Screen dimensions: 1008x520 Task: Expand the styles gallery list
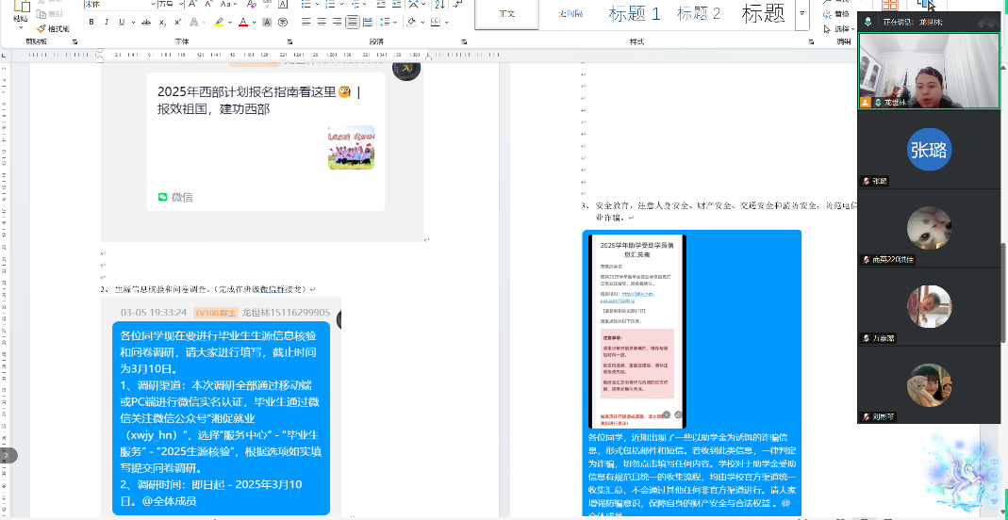[x=802, y=13]
